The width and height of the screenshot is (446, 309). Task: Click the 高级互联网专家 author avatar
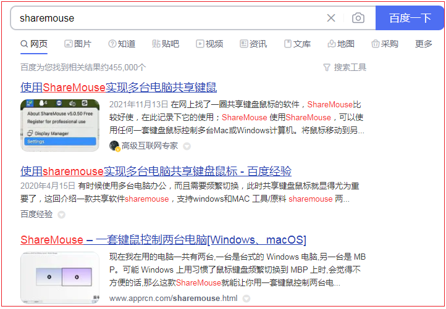click(114, 146)
